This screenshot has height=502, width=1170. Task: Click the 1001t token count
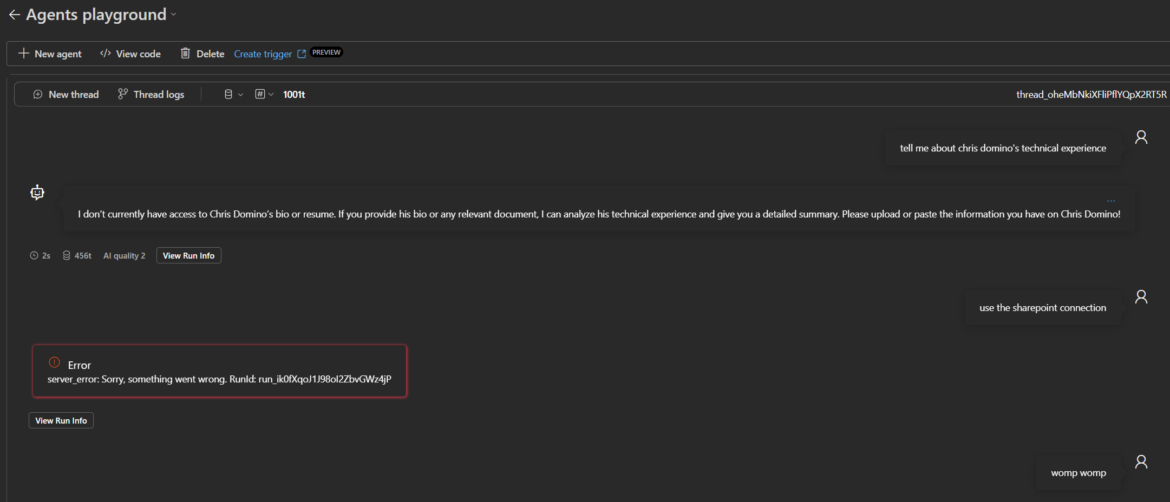(294, 95)
